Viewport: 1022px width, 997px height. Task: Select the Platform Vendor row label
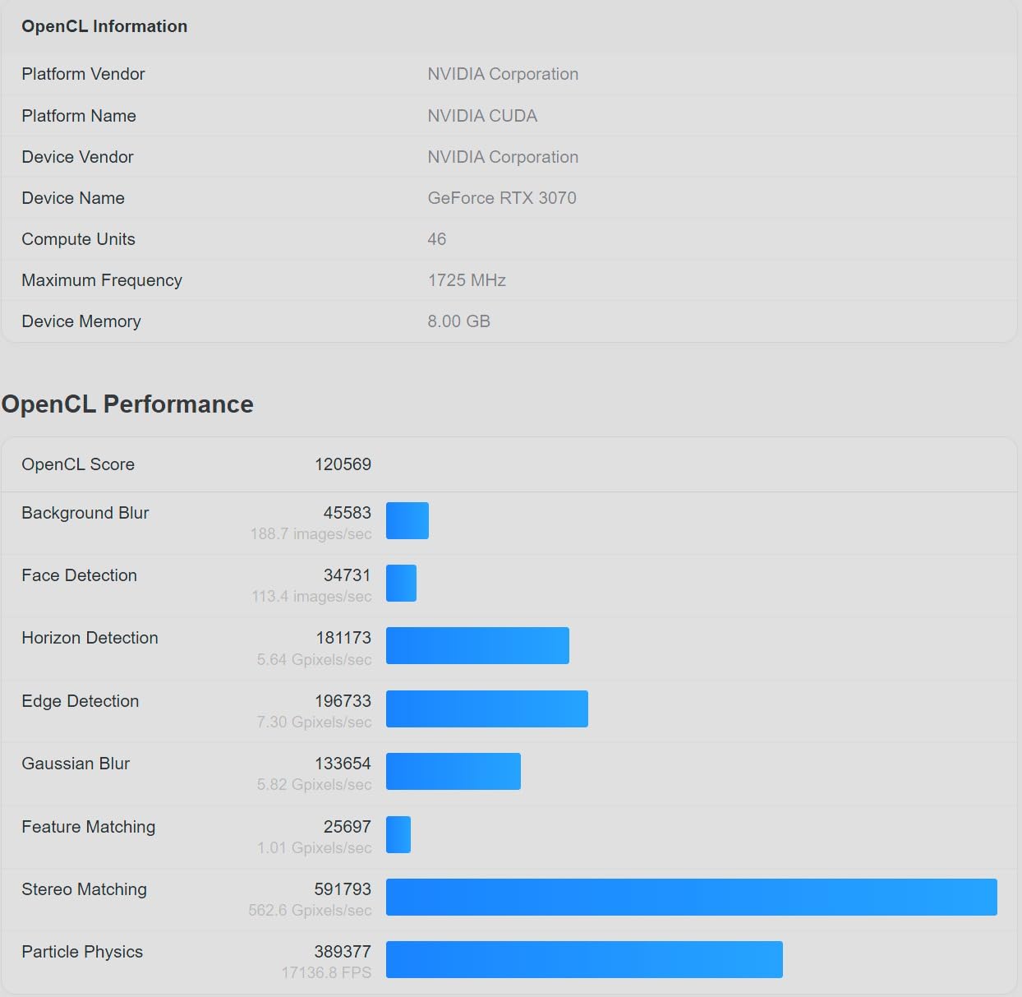(x=83, y=74)
